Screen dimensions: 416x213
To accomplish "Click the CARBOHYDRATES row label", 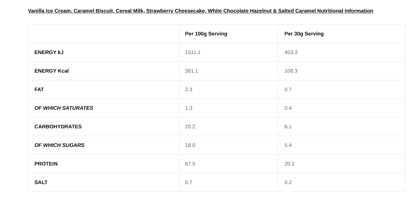I will 58,127.
